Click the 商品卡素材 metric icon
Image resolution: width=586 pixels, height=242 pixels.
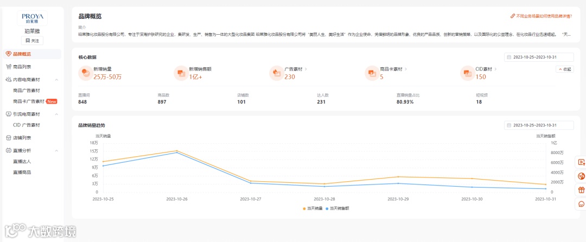pos(372,73)
